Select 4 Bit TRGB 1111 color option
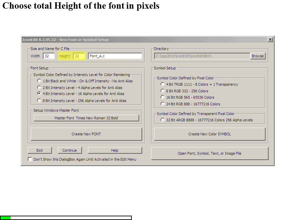 [x=162, y=84]
